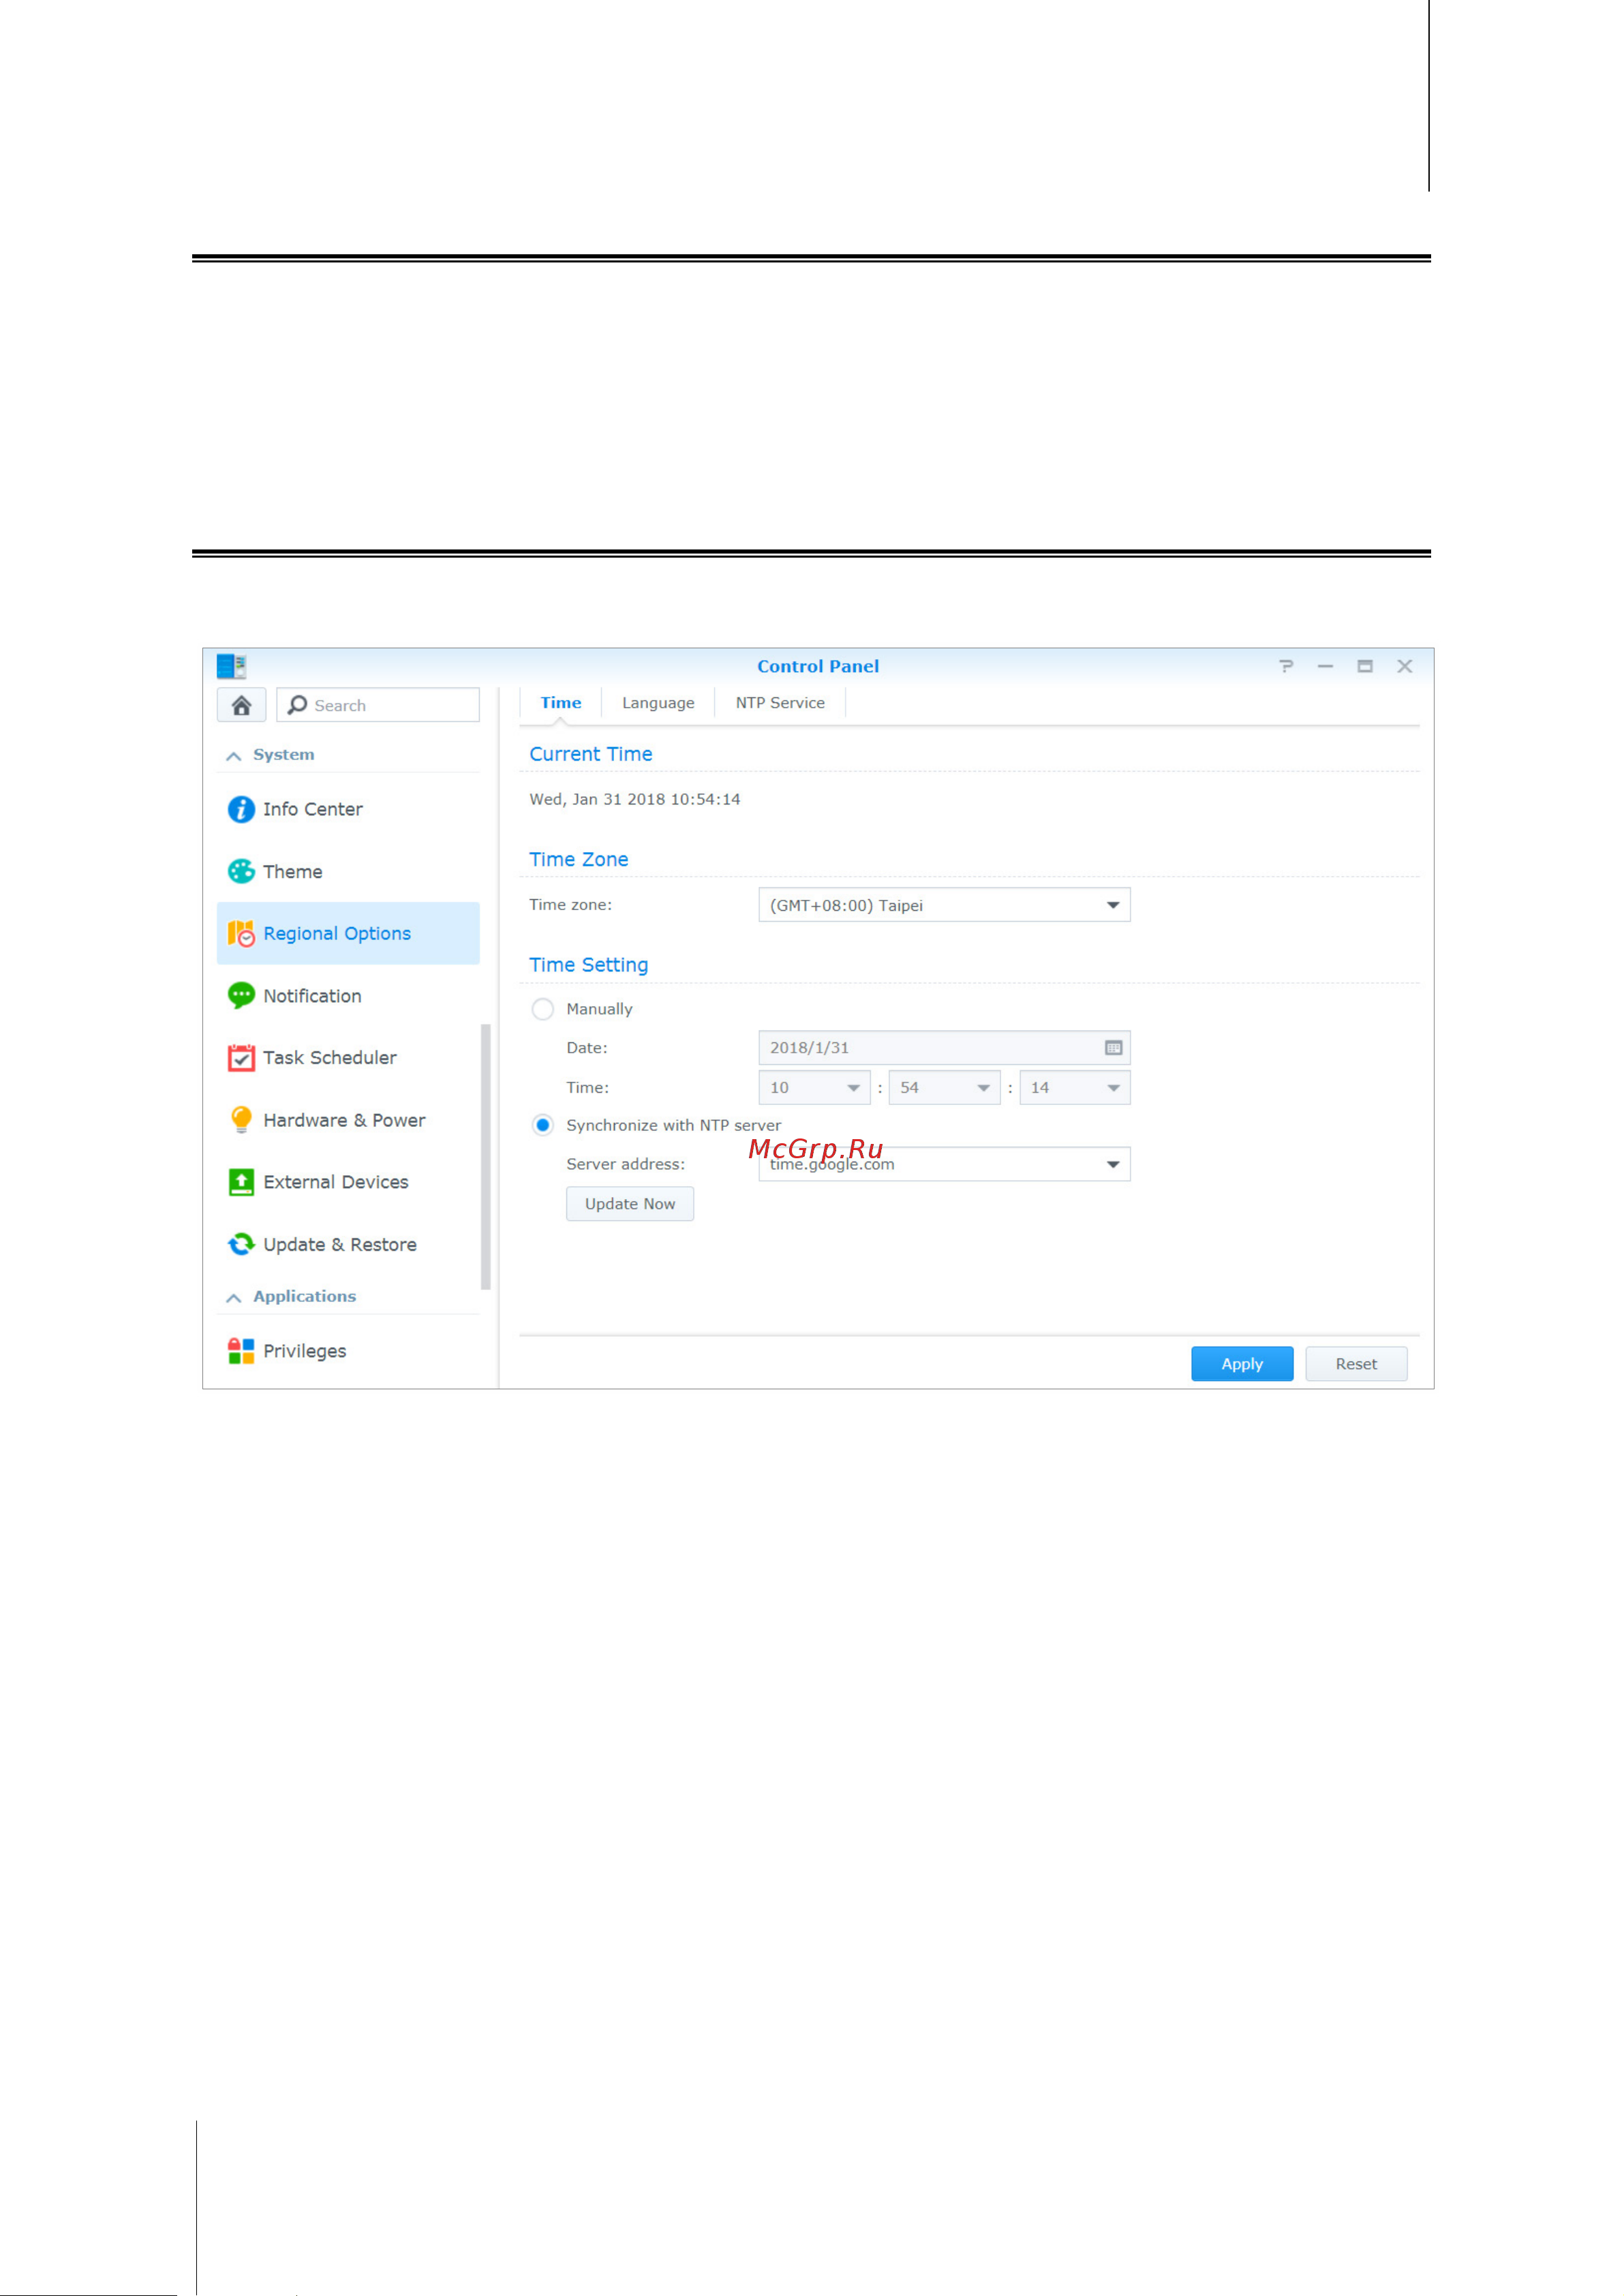Screen dimensions: 1624x2296
Task: Open Update & Restore in sidebar
Action: (x=348, y=1245)
